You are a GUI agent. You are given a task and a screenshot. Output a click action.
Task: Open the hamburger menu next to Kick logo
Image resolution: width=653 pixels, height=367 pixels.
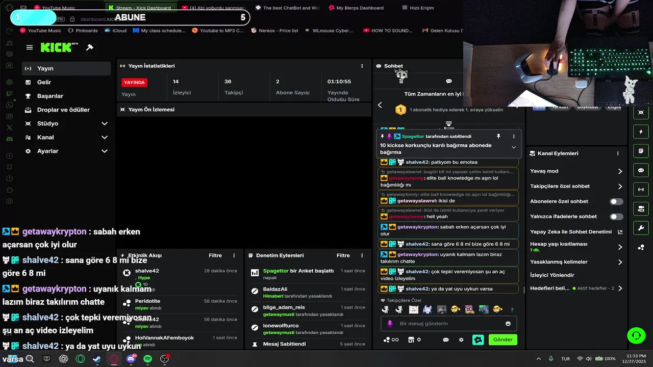pos(30,47)
